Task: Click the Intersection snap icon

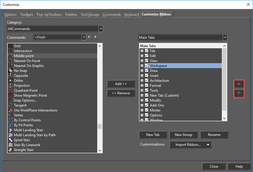Action: (x=10, y=51)
